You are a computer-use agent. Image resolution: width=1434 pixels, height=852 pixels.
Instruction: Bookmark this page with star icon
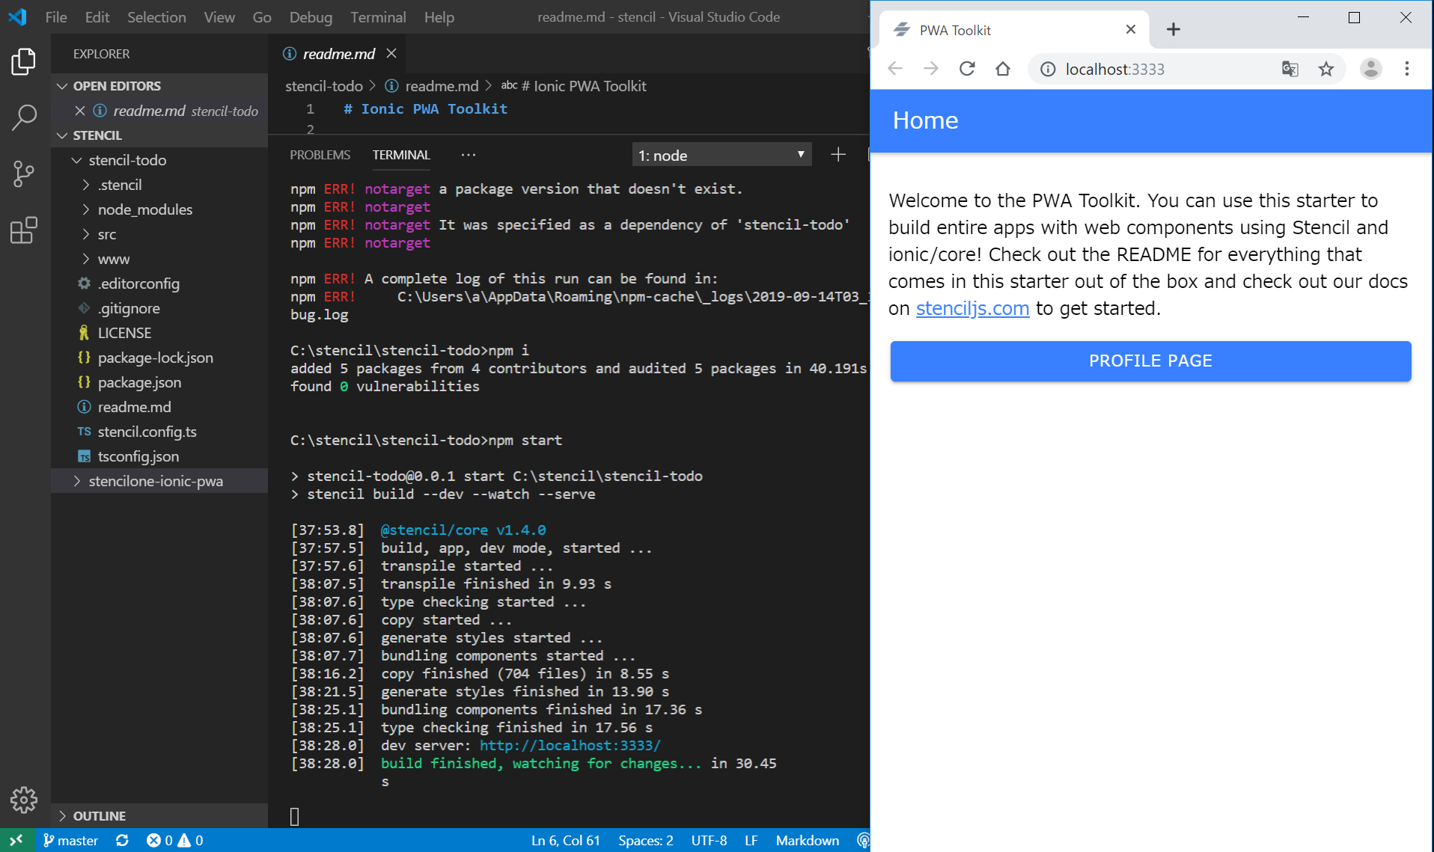[x=1325, y=69]
